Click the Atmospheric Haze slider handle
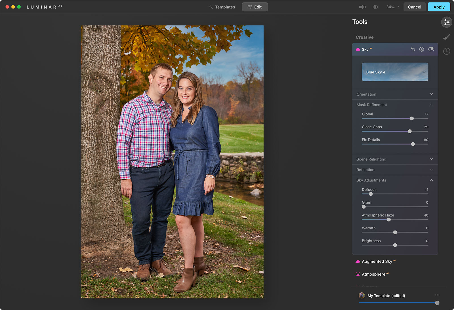 (389, 220)
